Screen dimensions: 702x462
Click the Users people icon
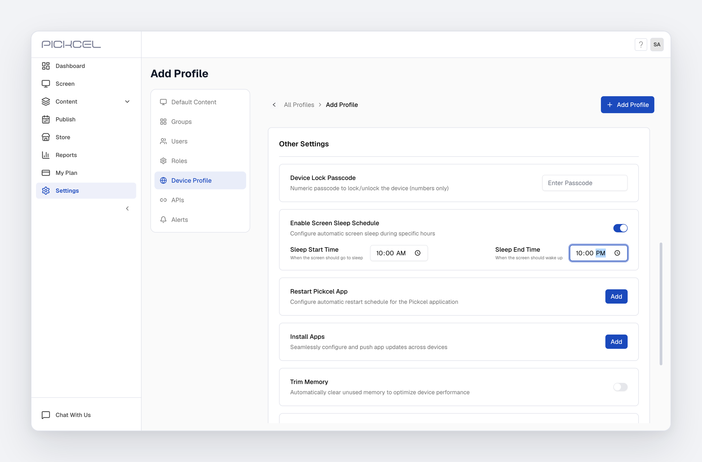click(163, 141)
